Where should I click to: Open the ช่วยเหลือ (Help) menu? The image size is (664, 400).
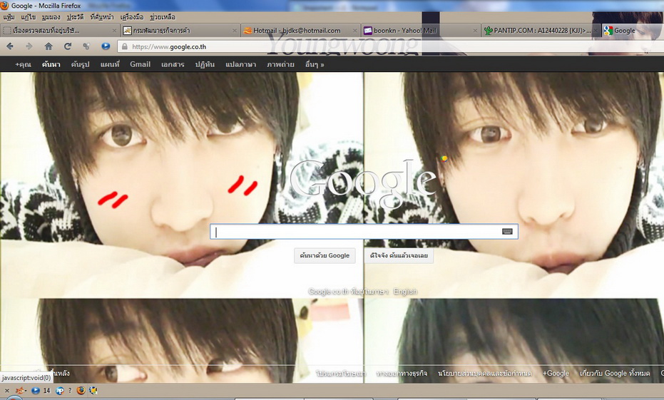point(163,17)
